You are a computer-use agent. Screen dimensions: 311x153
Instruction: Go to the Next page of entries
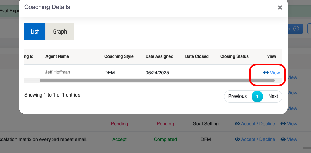click(x=273, y=96)
